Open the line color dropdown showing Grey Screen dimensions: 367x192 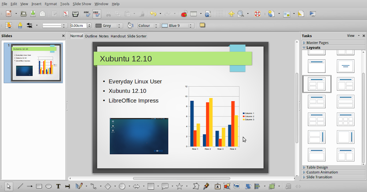119,25
